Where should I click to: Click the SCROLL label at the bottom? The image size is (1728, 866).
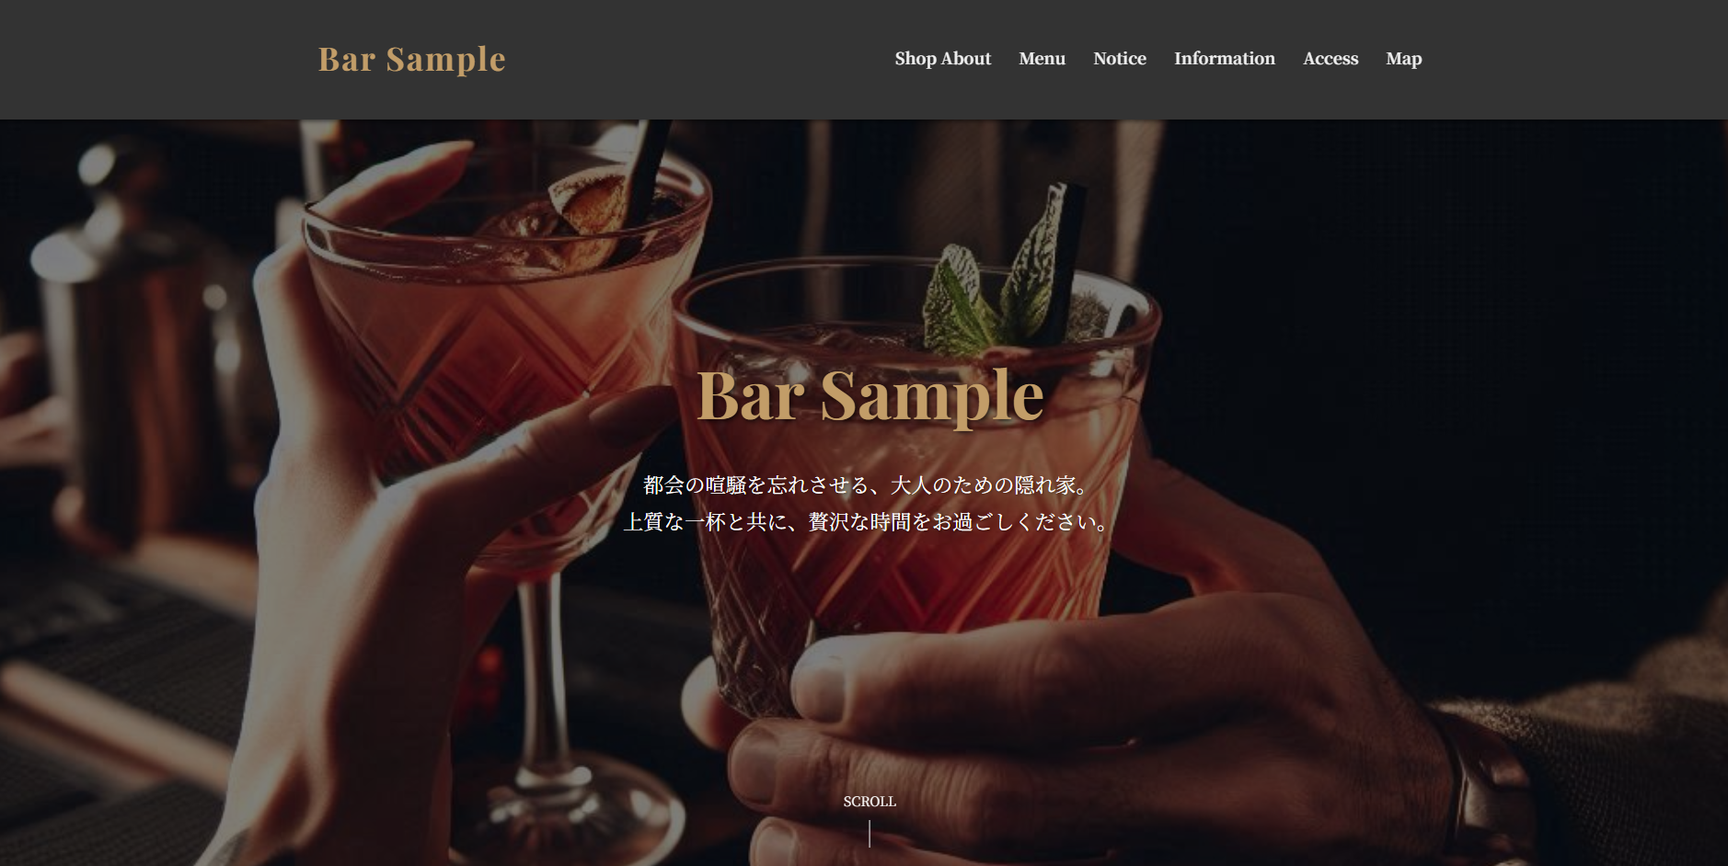click(x=870, y=802)
